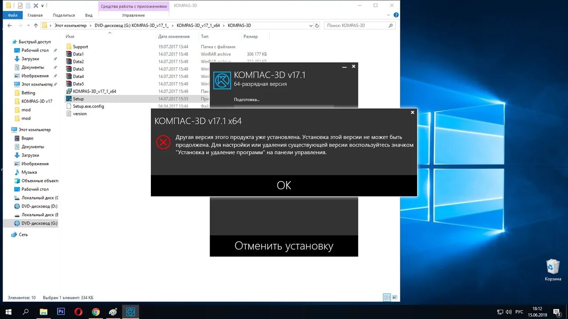Open the Управление ribbon tab

(x=134, y=15)
